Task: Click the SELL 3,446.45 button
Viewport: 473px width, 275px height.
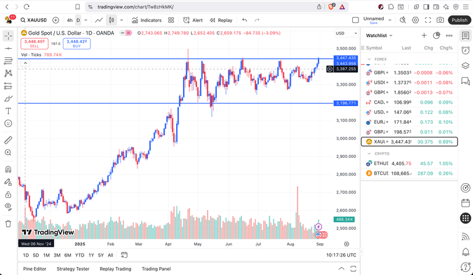Action: click(x=34, y=43)
